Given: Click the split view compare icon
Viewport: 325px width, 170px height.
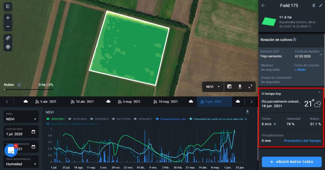Looking at the screenshot, I should [8, 6].
